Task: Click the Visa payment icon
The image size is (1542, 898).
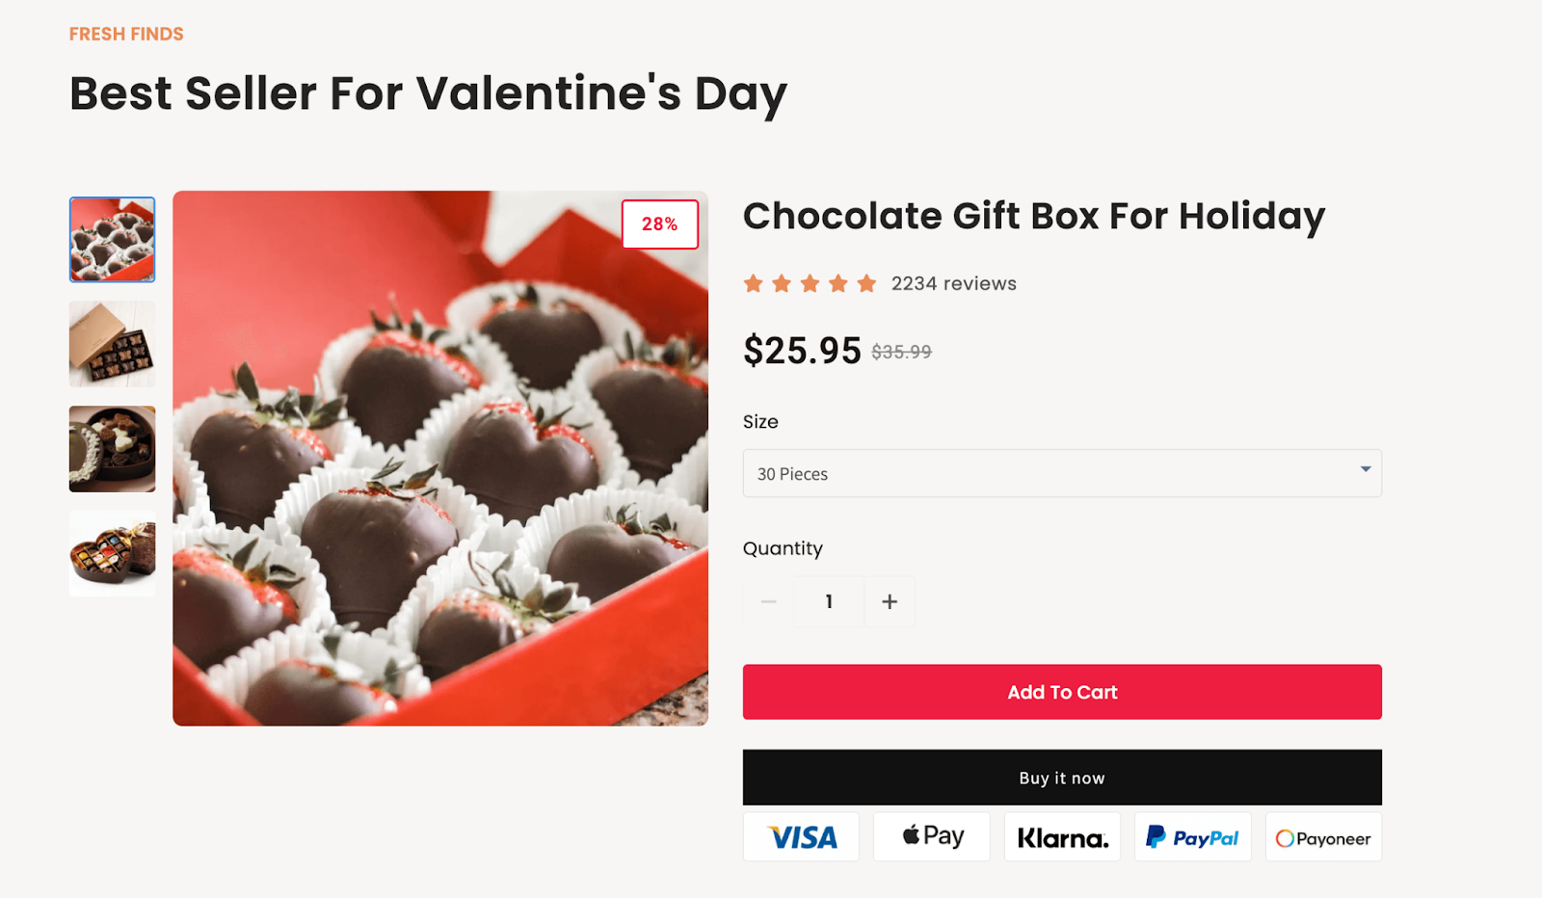Action: coord(801,837)
